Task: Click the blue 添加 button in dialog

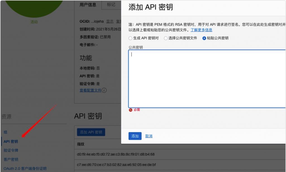Action: 135,136
